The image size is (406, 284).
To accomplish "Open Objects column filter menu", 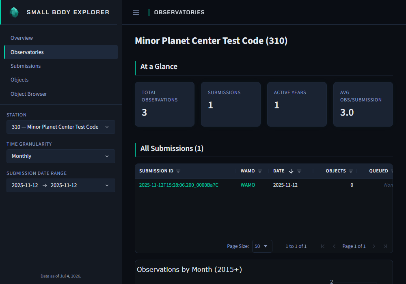I will tap(351, 171).
